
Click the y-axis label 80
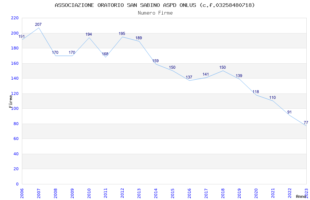click(x=16, y=124)
